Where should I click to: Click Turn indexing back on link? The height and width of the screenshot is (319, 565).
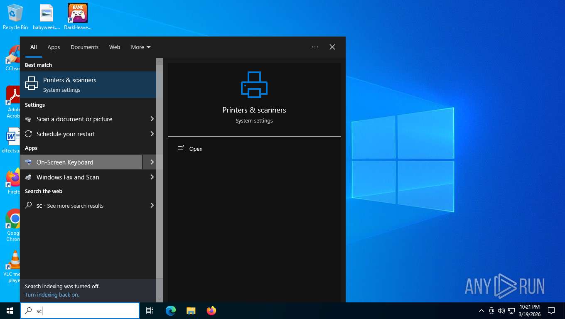tap(52, 295)
